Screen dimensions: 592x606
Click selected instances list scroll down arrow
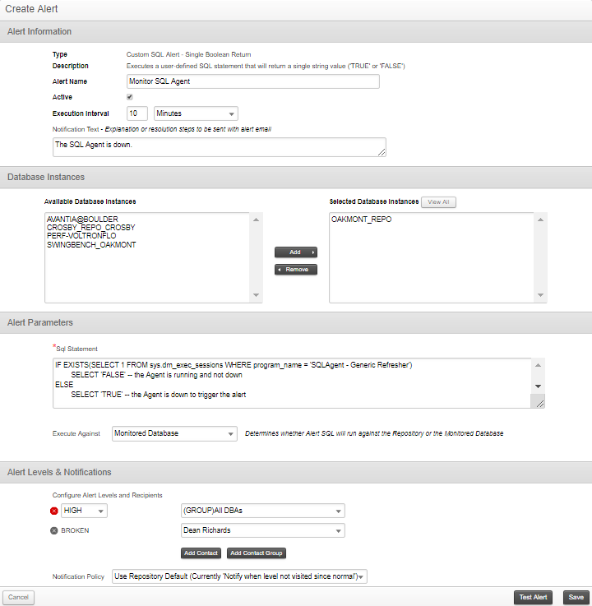(x=540, y=295)
